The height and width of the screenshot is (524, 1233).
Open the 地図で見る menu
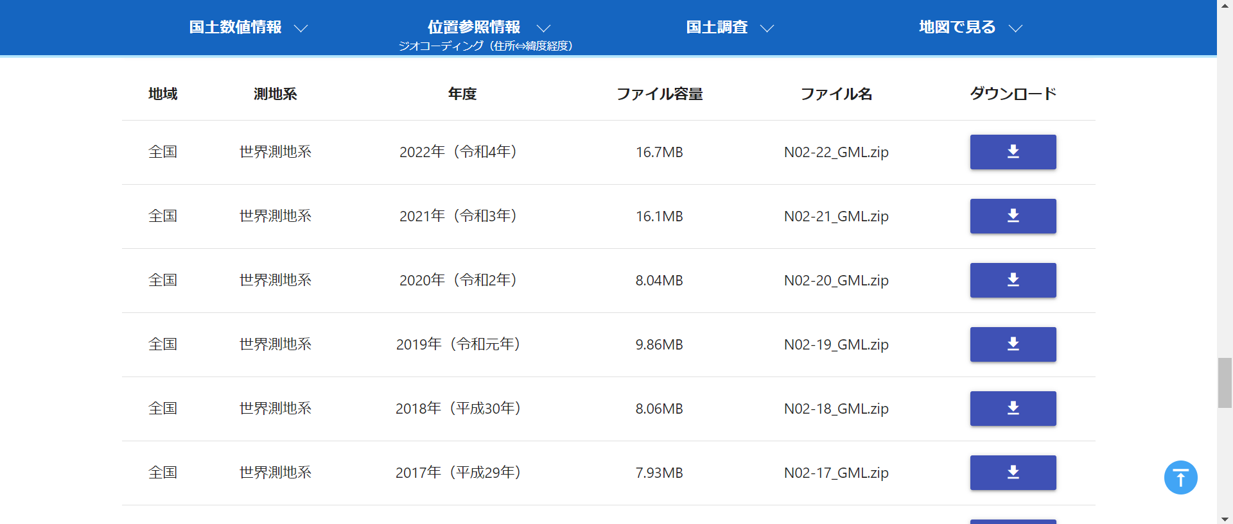[957, 27]
